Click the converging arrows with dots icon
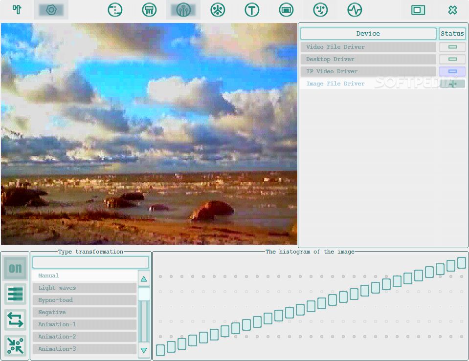This screenshot has height=361, width=469. [x=15, y=345]
